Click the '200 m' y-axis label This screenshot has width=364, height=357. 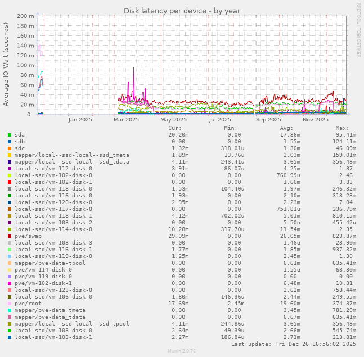(25, 16)
